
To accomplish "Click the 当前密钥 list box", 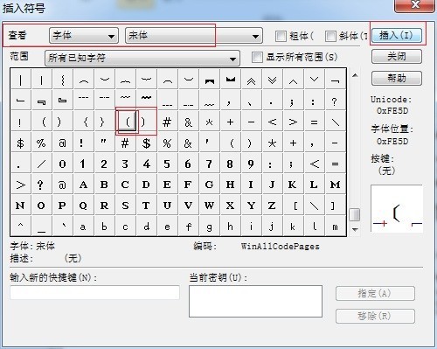I will point(255,301).
